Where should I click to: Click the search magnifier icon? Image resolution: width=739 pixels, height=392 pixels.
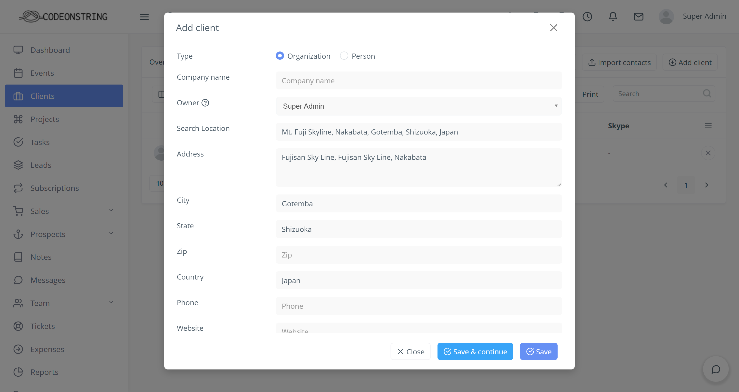tap(707, 94)
